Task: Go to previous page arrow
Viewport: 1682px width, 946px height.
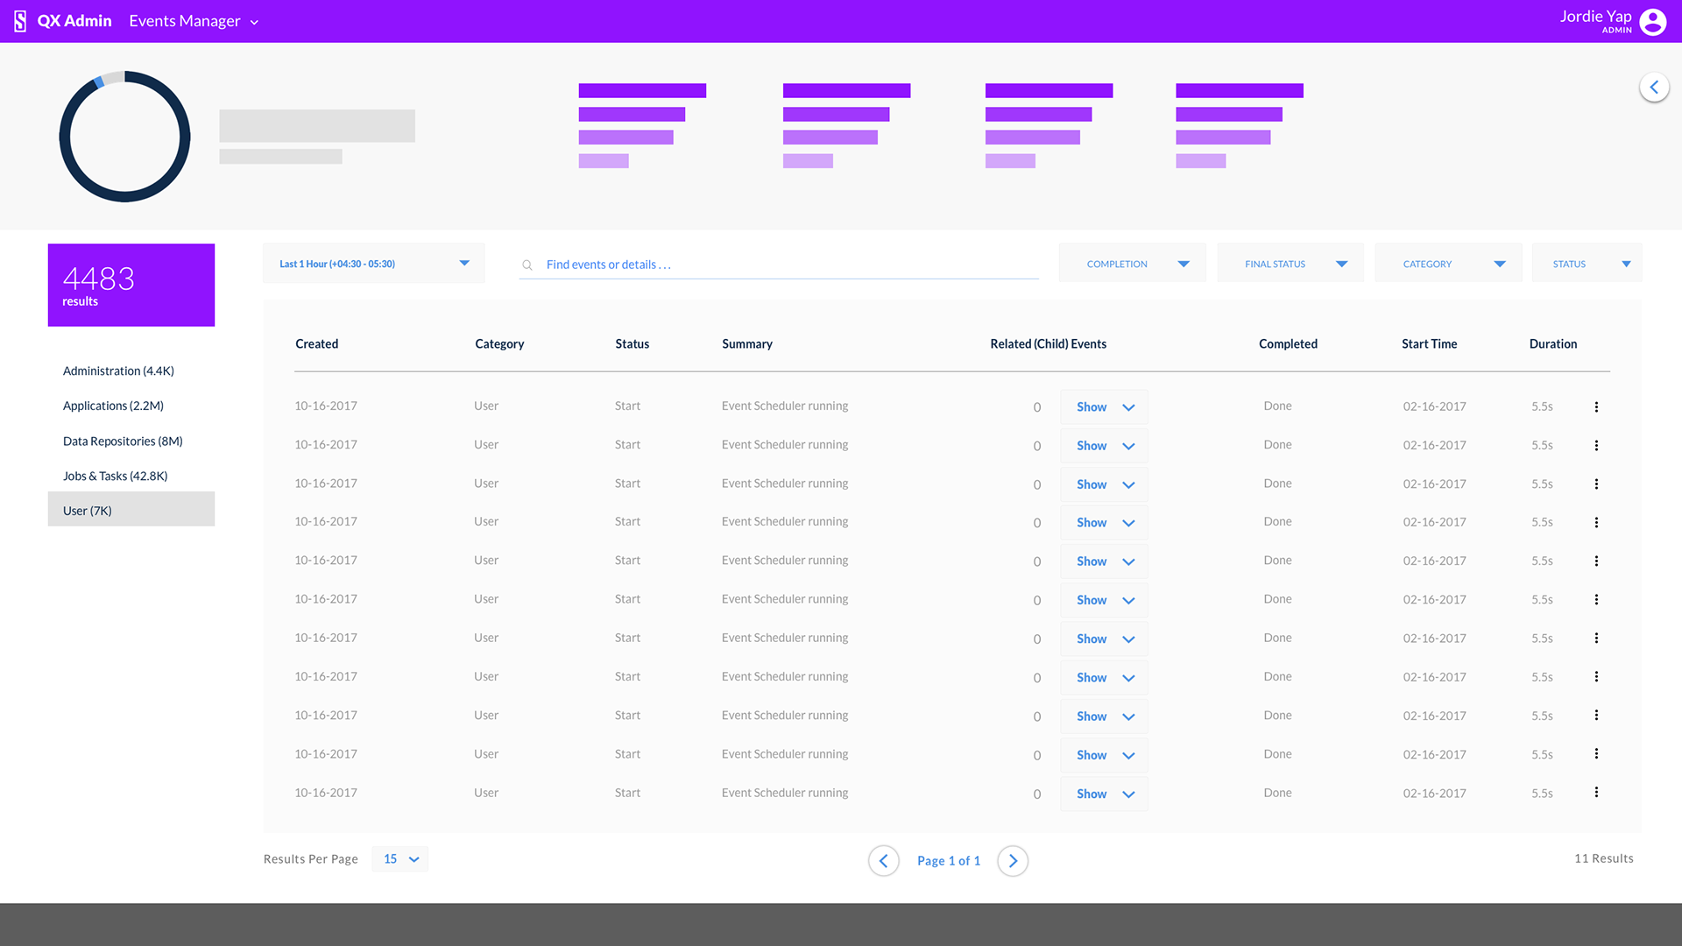Action: [883, 860]
